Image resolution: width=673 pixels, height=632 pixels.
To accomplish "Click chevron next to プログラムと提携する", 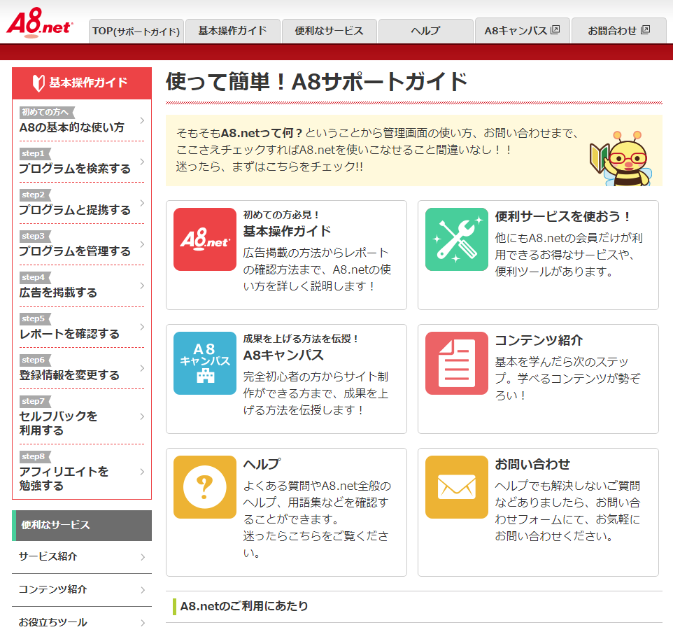I will [142, 203].
